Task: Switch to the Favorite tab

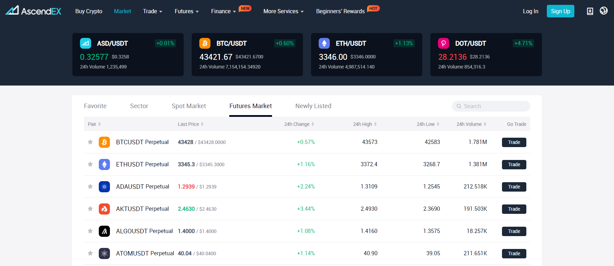Action: pyautogui.click(x=95, y=106)
